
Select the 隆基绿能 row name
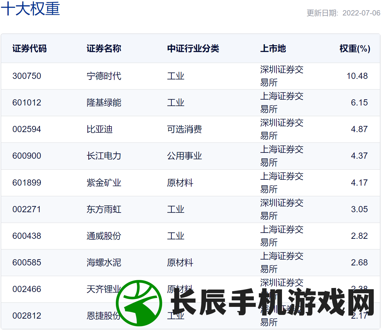[104, 103]
